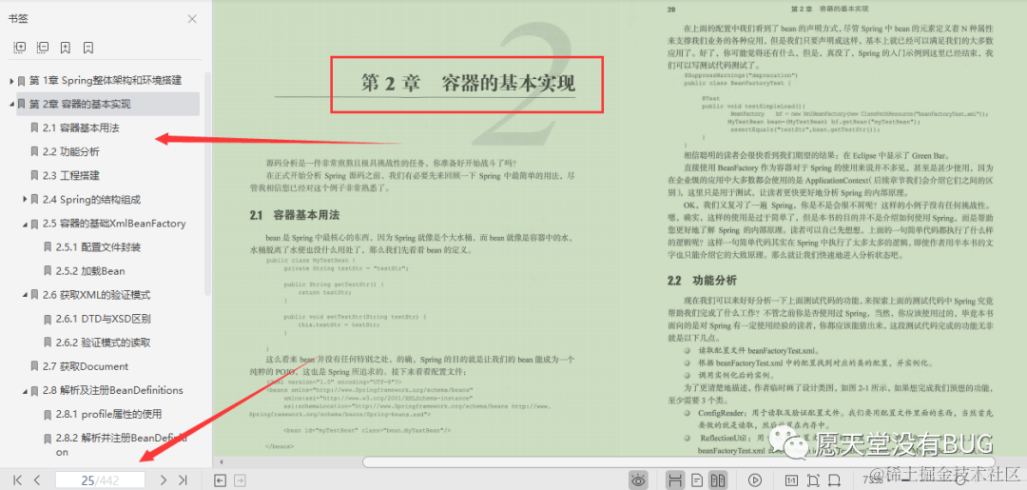Collapse 2.5 容器的基础XmlBeanFactory node

24,224
